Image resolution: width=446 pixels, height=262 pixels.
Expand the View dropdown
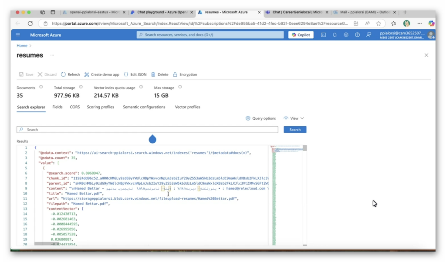(294, 118)
